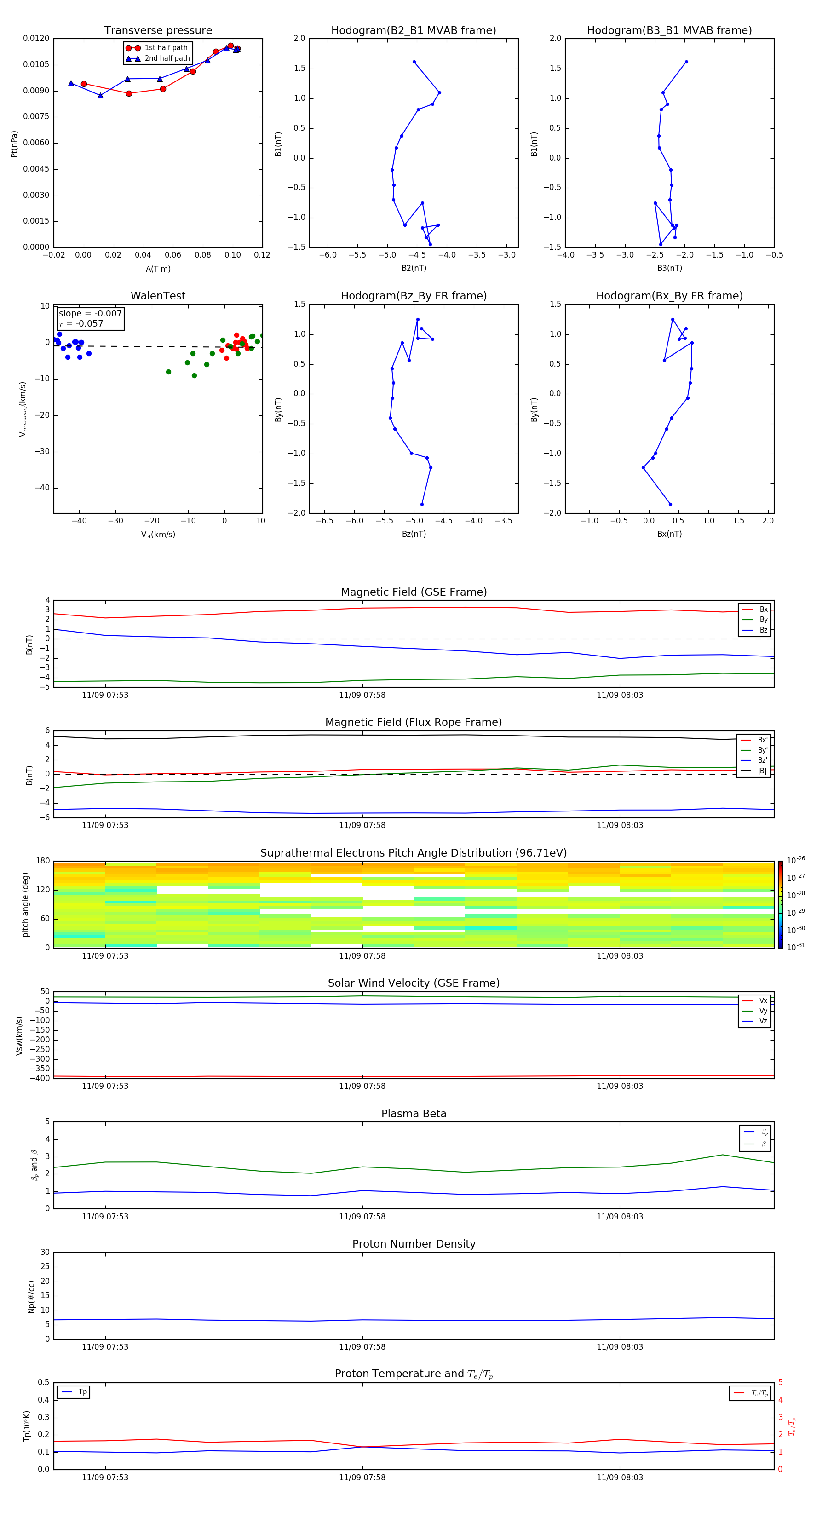Click the "Hodogram(Bz_By FR frame)" title
This screenshot has width=828, height=1518.
[x=414, y=296]
